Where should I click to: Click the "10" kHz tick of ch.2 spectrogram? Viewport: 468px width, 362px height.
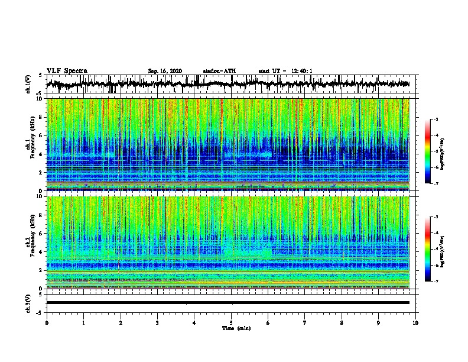tap(40, 196)
